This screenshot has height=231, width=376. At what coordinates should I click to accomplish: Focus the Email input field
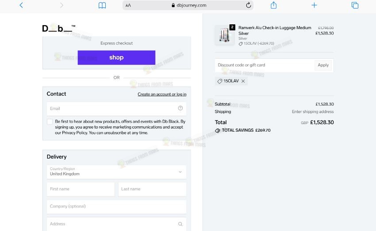pyautogui.click(x=116, y=109)
